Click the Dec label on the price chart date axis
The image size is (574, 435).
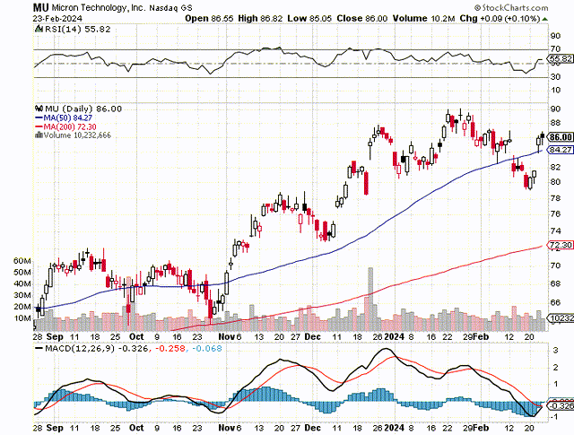(x=313, y=337)
